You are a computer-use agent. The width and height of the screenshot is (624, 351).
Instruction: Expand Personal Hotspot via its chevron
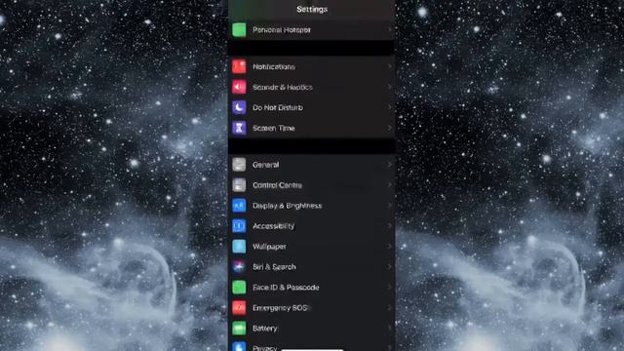389,30
